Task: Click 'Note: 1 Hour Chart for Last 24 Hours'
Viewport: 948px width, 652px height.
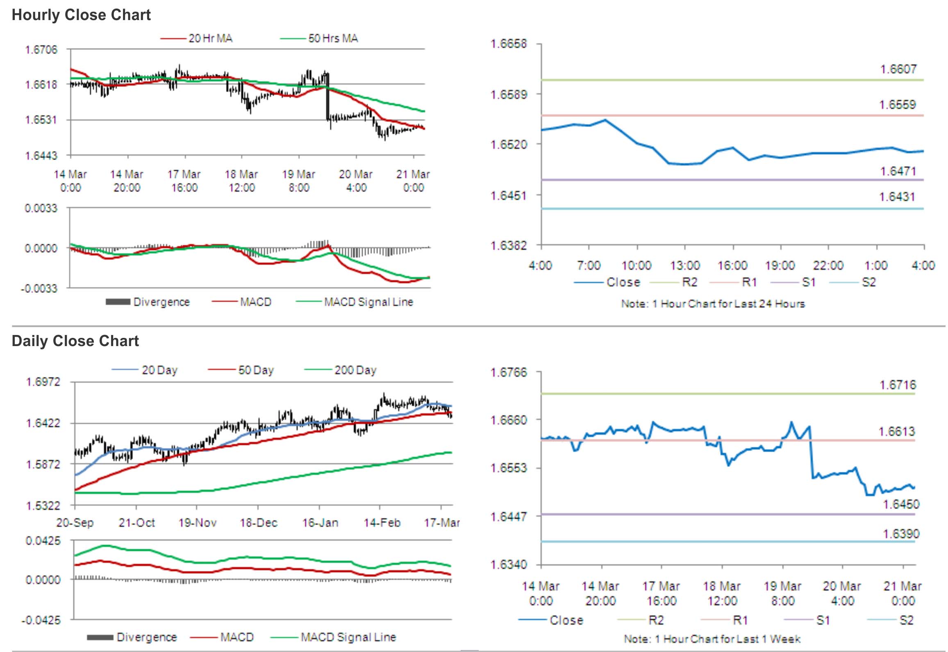Action: point(713,304)
